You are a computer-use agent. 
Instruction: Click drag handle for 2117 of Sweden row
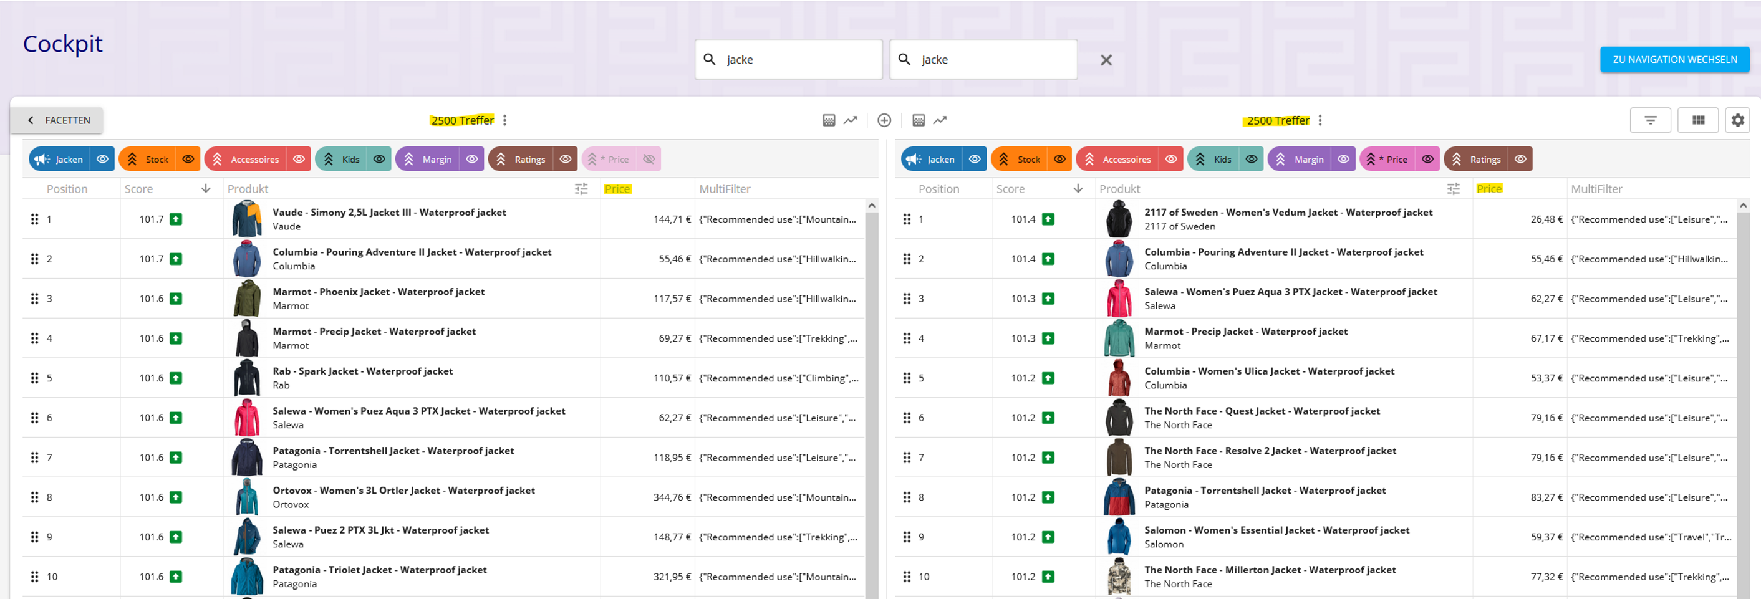point(907,219)
